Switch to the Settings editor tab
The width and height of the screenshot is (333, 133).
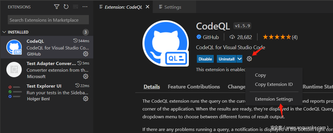173,7
